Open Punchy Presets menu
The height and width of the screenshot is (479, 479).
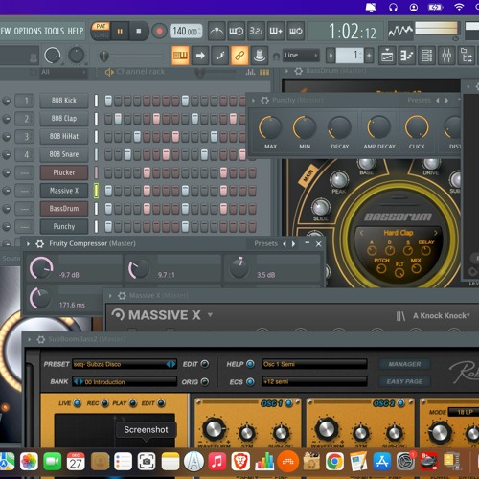click(x=419, y=101)
